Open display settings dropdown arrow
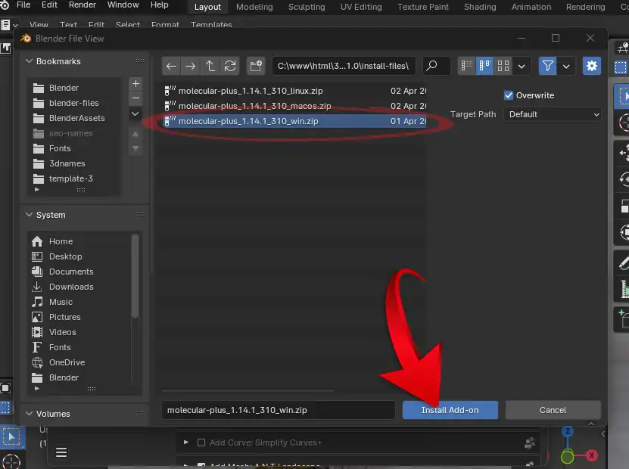Image resolution: width=629 pixels, height=469 pixels. tap(522, 66)
